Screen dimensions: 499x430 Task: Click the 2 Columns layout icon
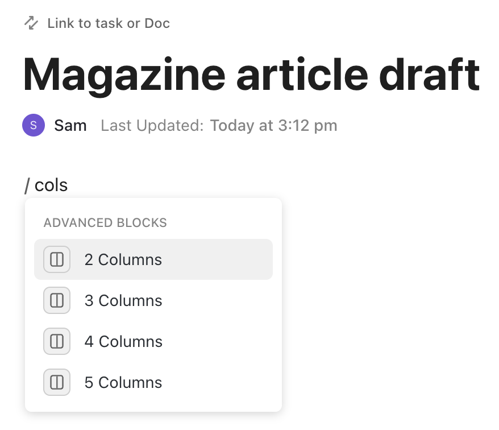pos(57,259)
